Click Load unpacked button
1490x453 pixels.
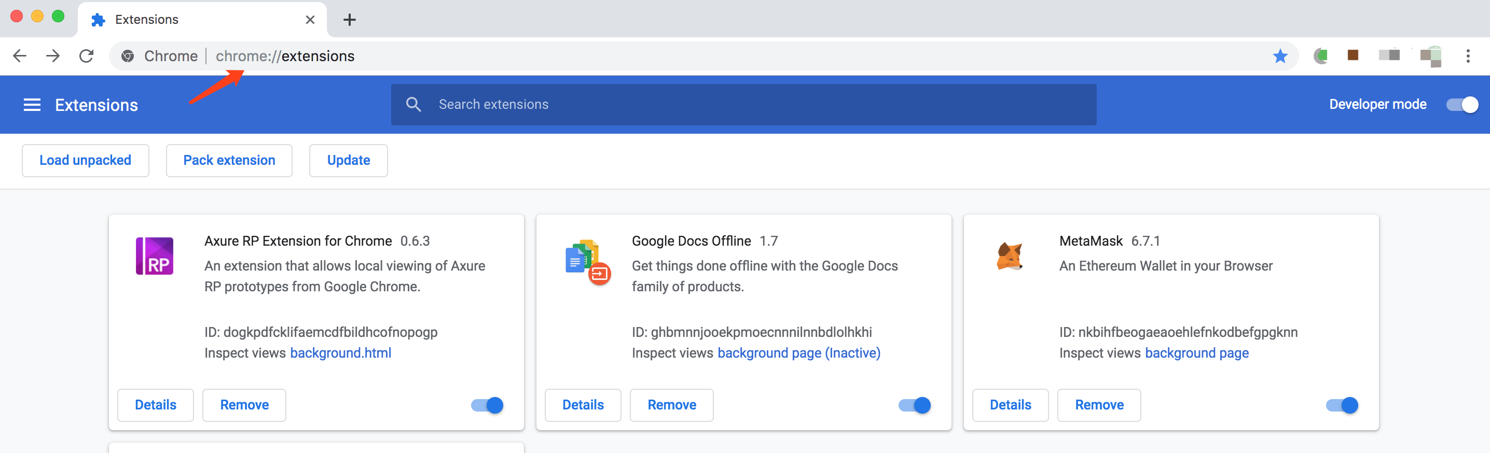(86, 161)
